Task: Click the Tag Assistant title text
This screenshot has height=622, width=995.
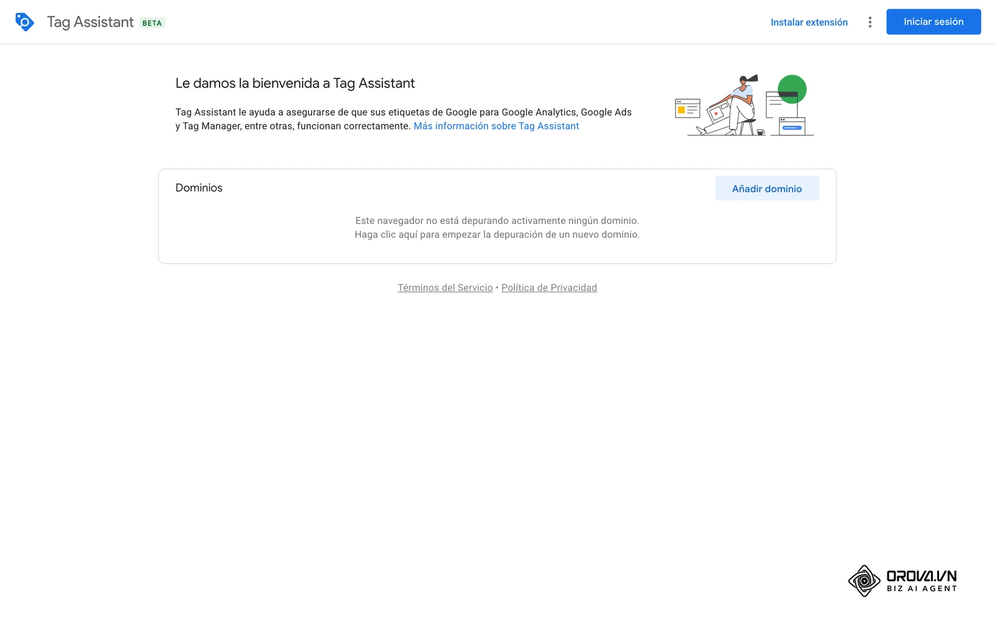Action: coord(90,22)
